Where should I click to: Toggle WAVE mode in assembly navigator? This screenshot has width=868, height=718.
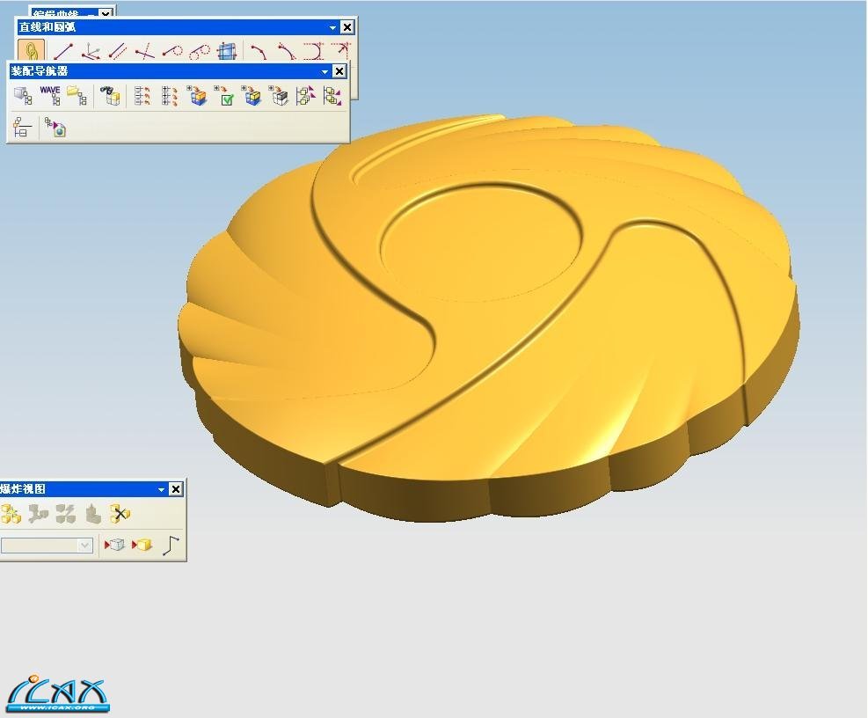pos(50,95)
